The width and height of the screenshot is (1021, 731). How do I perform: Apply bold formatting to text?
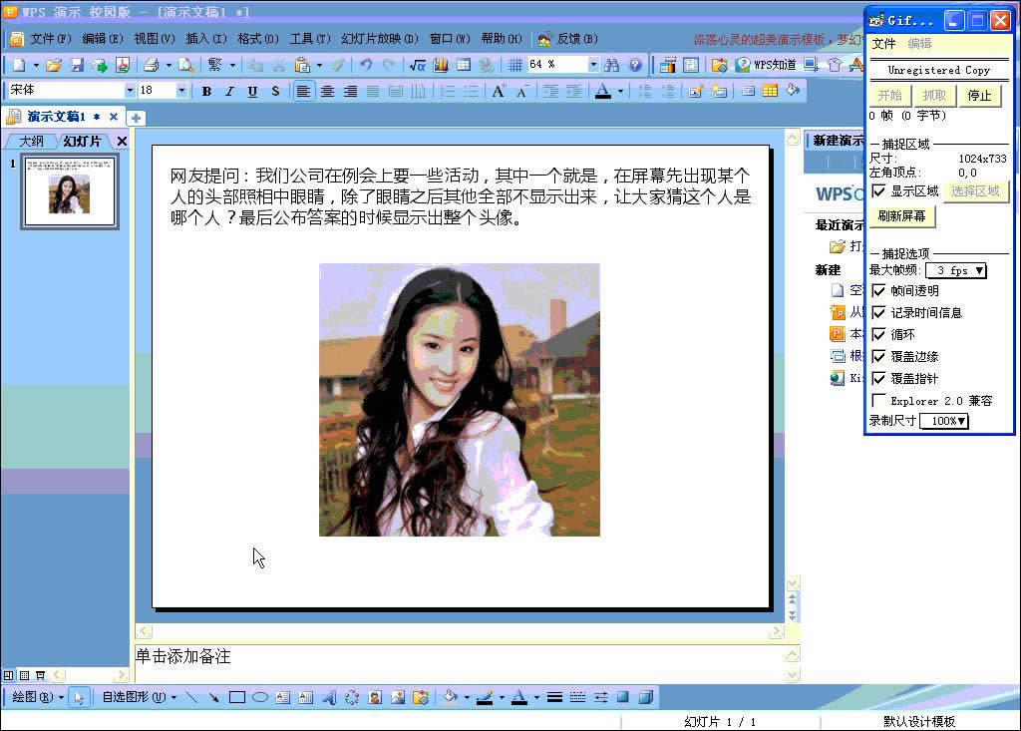[206, 92]
